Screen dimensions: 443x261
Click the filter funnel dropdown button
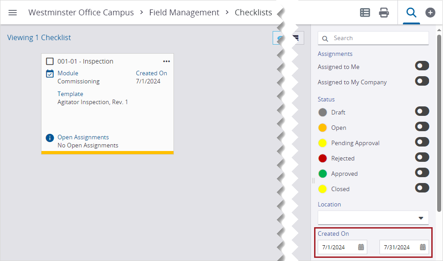[296, 38]
